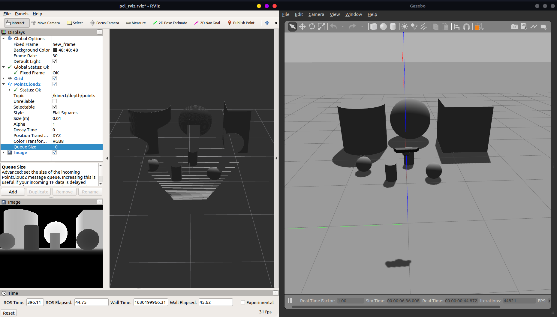Activate Gazebo's rotate mode tool
This screenshot has height=317, width=557.
pyautogui.click(x=312, y=26)
